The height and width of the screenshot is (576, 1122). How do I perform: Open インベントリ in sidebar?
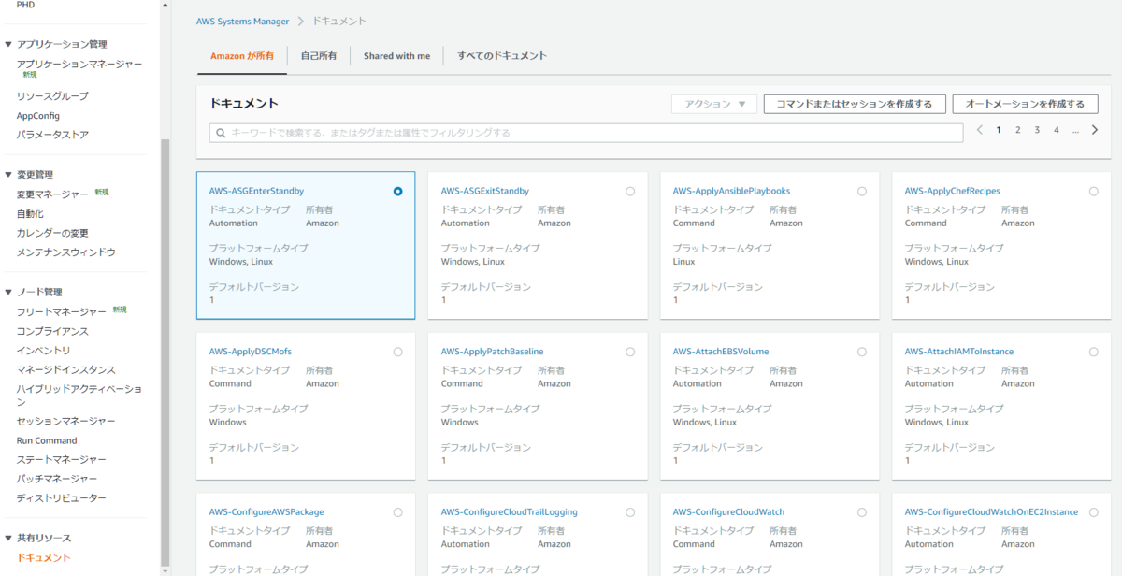(43, 351)
